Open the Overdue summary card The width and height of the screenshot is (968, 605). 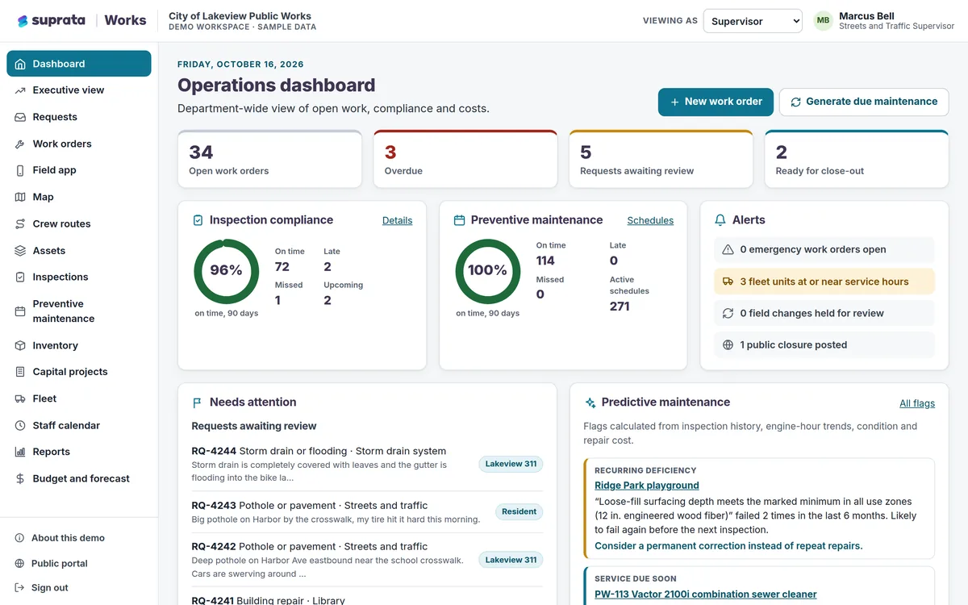(x=465, y=159)
